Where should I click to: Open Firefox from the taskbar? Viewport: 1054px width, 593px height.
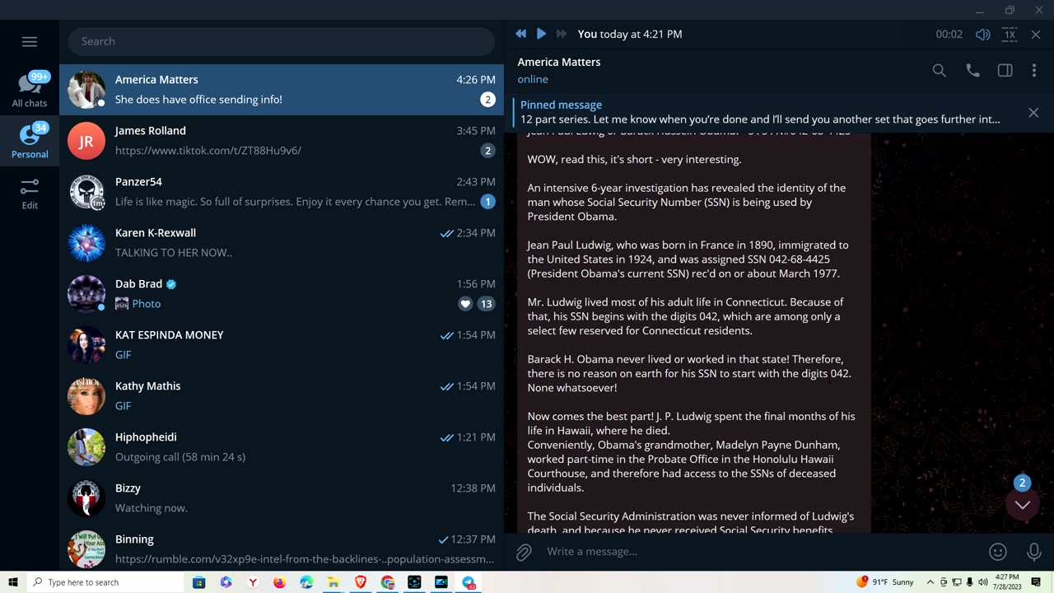tap(279, 582)
